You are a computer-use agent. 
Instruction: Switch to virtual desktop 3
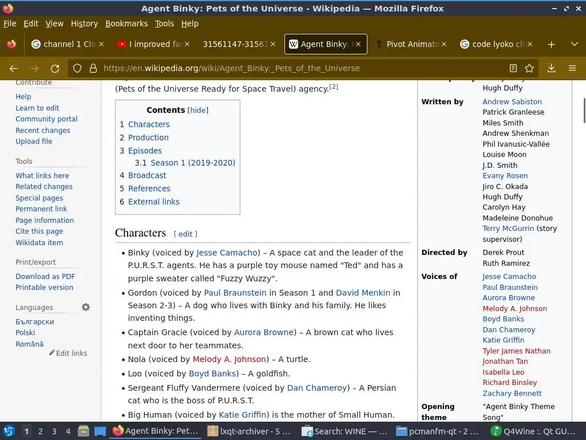coord(54,431)
